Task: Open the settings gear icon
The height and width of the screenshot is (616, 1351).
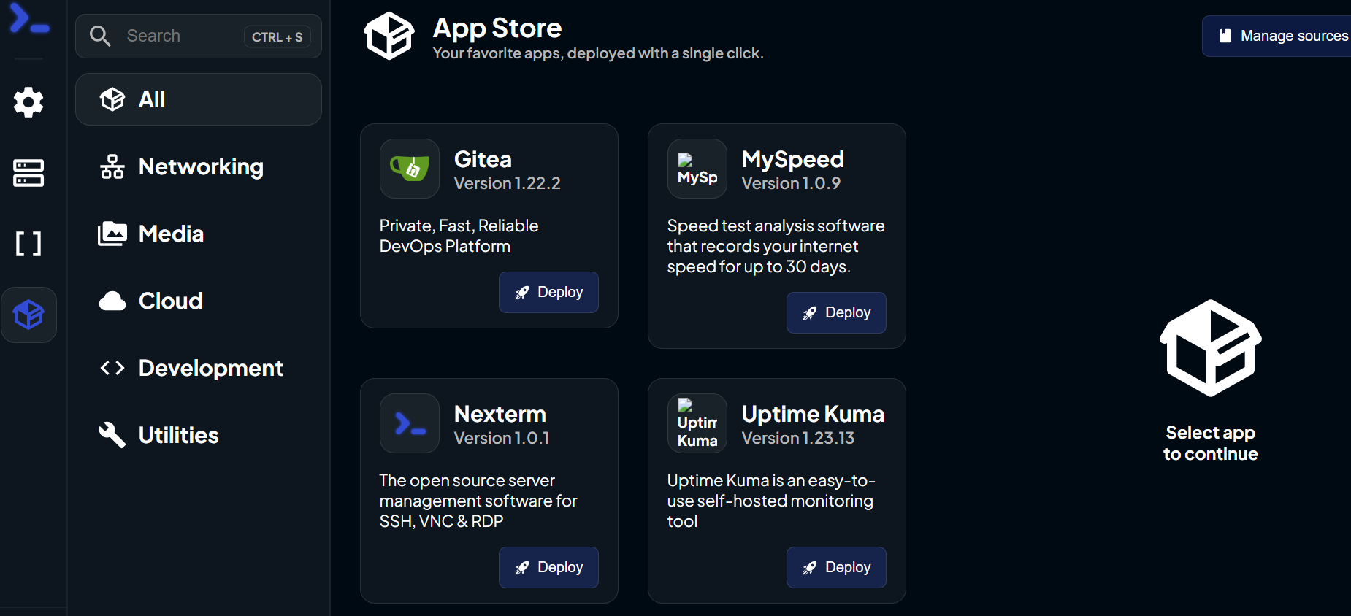Action: tap(28, 102)
